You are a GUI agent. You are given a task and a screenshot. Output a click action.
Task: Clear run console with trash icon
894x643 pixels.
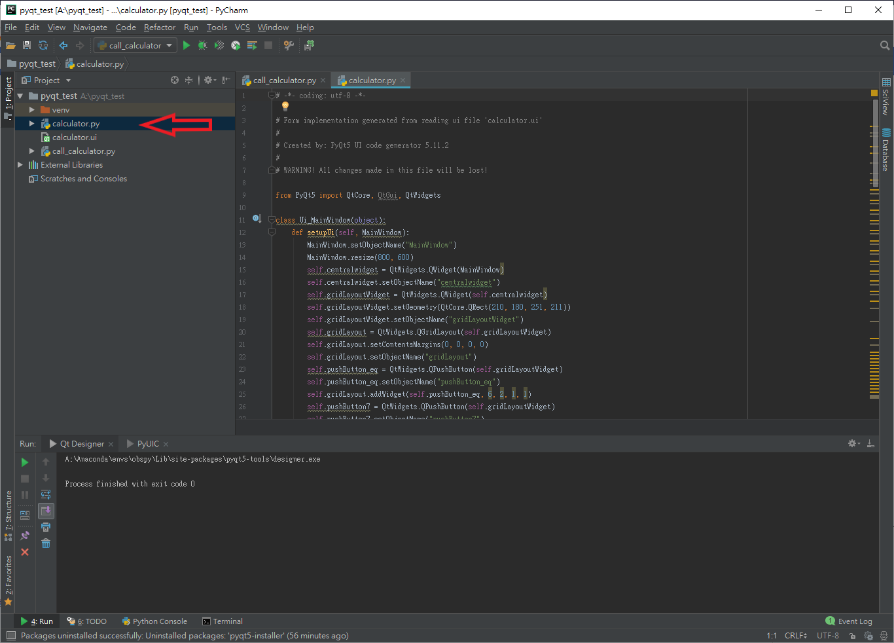[x=46, y=543]
